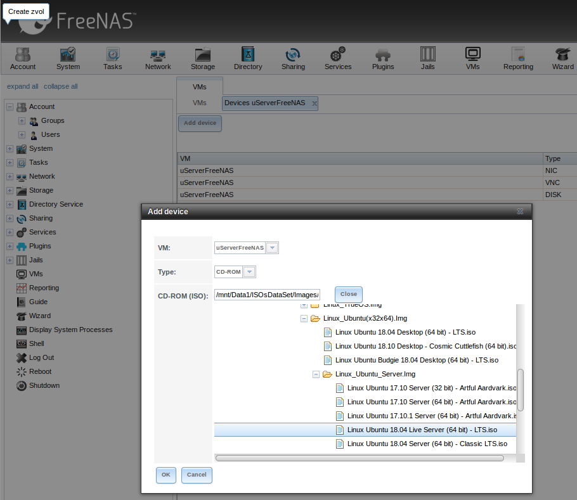Viewport: 577px width, 500px height.
Task: Open Plugins in the top toolbar
Action: pyautogui.click(x=383, y=59)
